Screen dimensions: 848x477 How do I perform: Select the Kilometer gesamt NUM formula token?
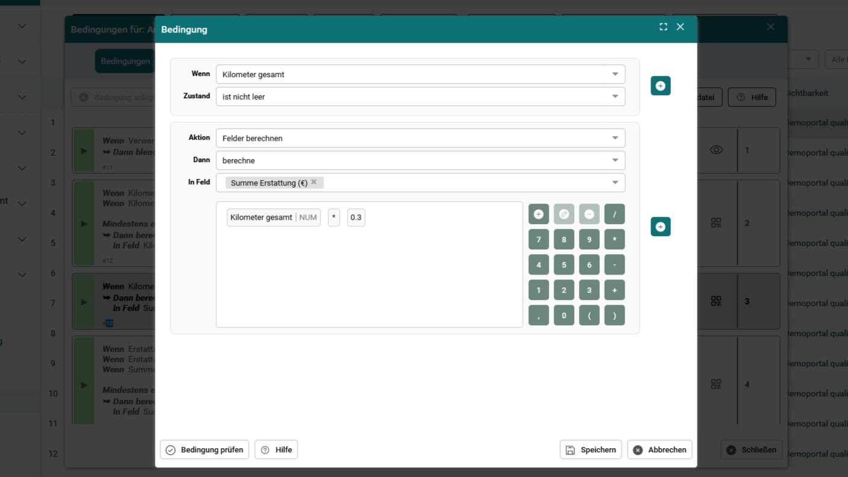[x=273, y=217]
